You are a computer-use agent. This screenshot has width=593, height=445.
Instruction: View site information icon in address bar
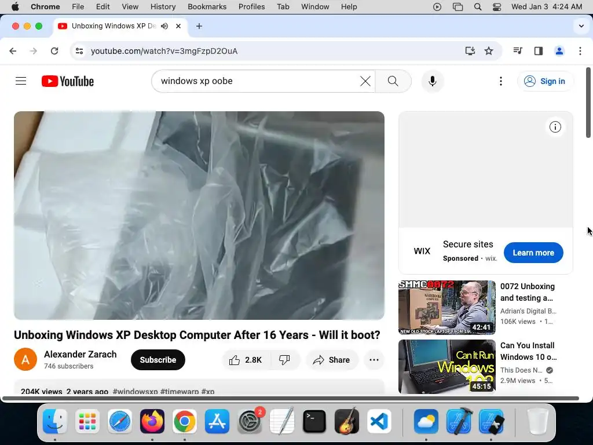[79, 51]
